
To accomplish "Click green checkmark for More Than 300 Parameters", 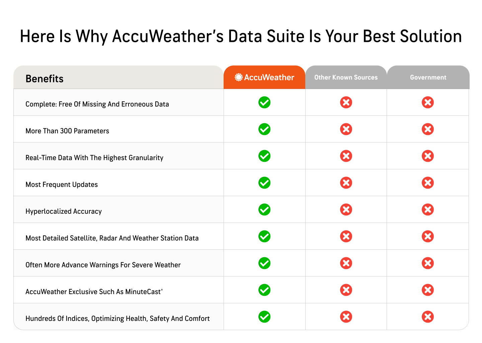I will [x=264, y=129].
